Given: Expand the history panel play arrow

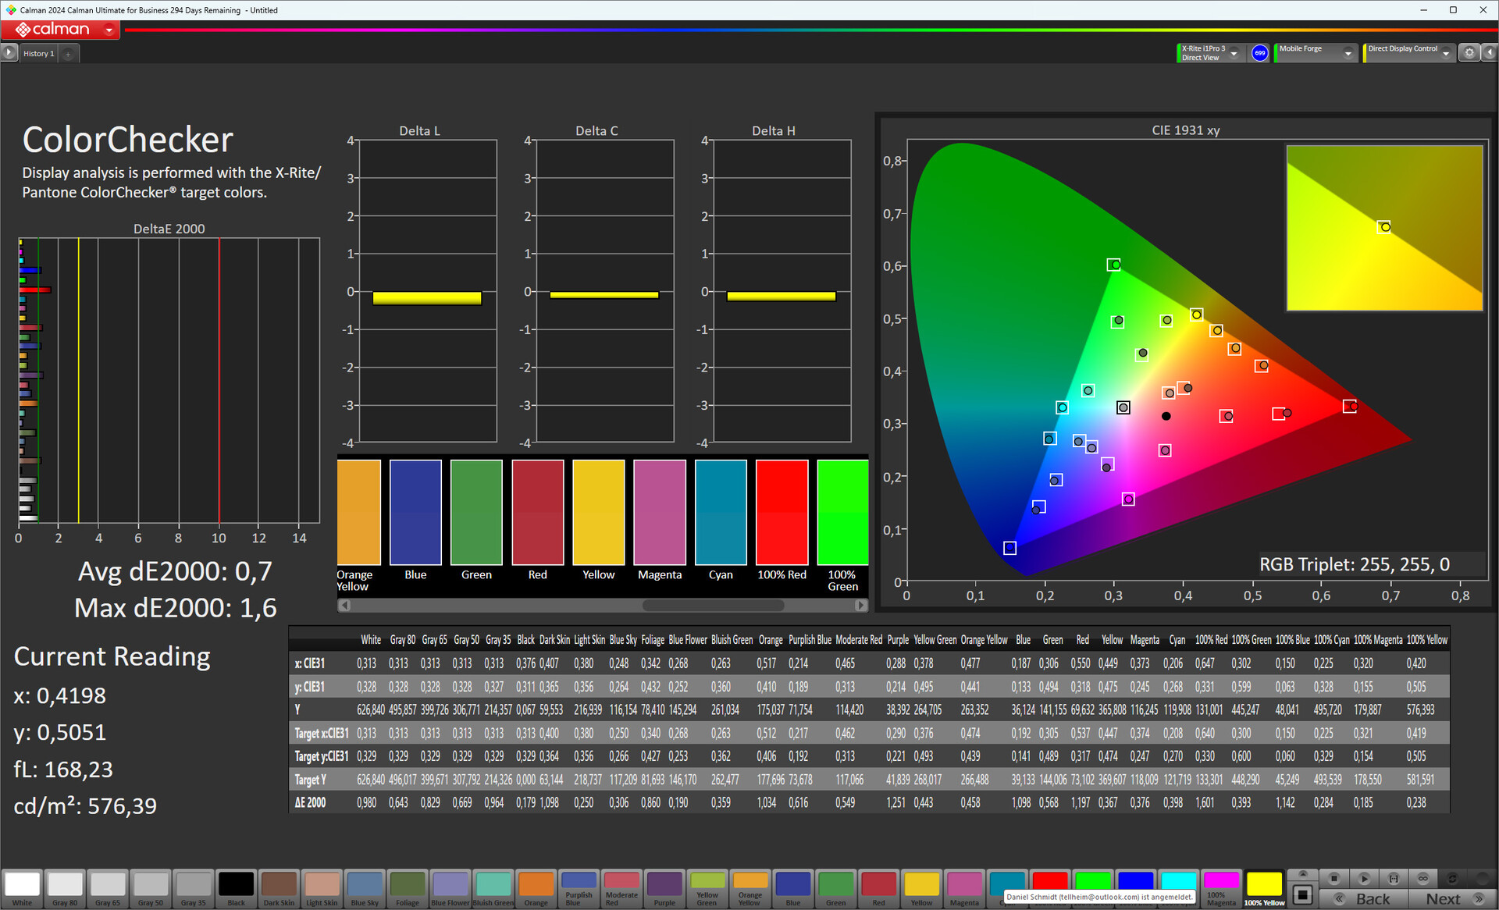Looking at the screenshot, I should pos(9,53).
